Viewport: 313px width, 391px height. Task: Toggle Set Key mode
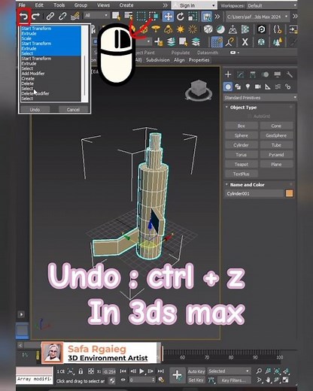pyautogui.click(x=196, y=380)
